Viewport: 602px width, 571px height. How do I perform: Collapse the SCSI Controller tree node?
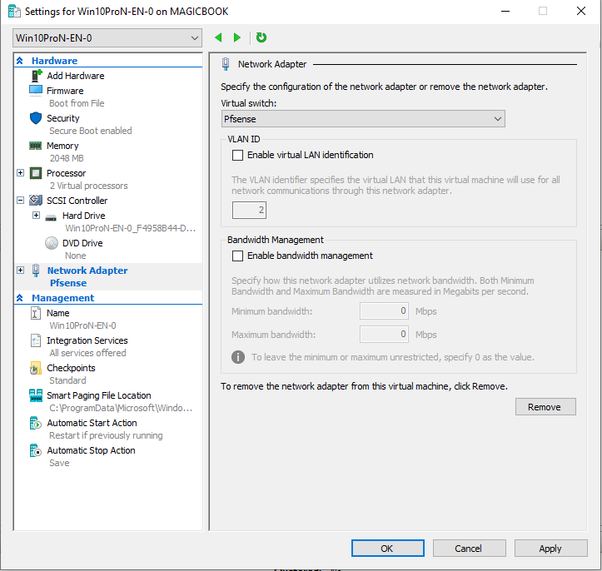pos(20,201)
